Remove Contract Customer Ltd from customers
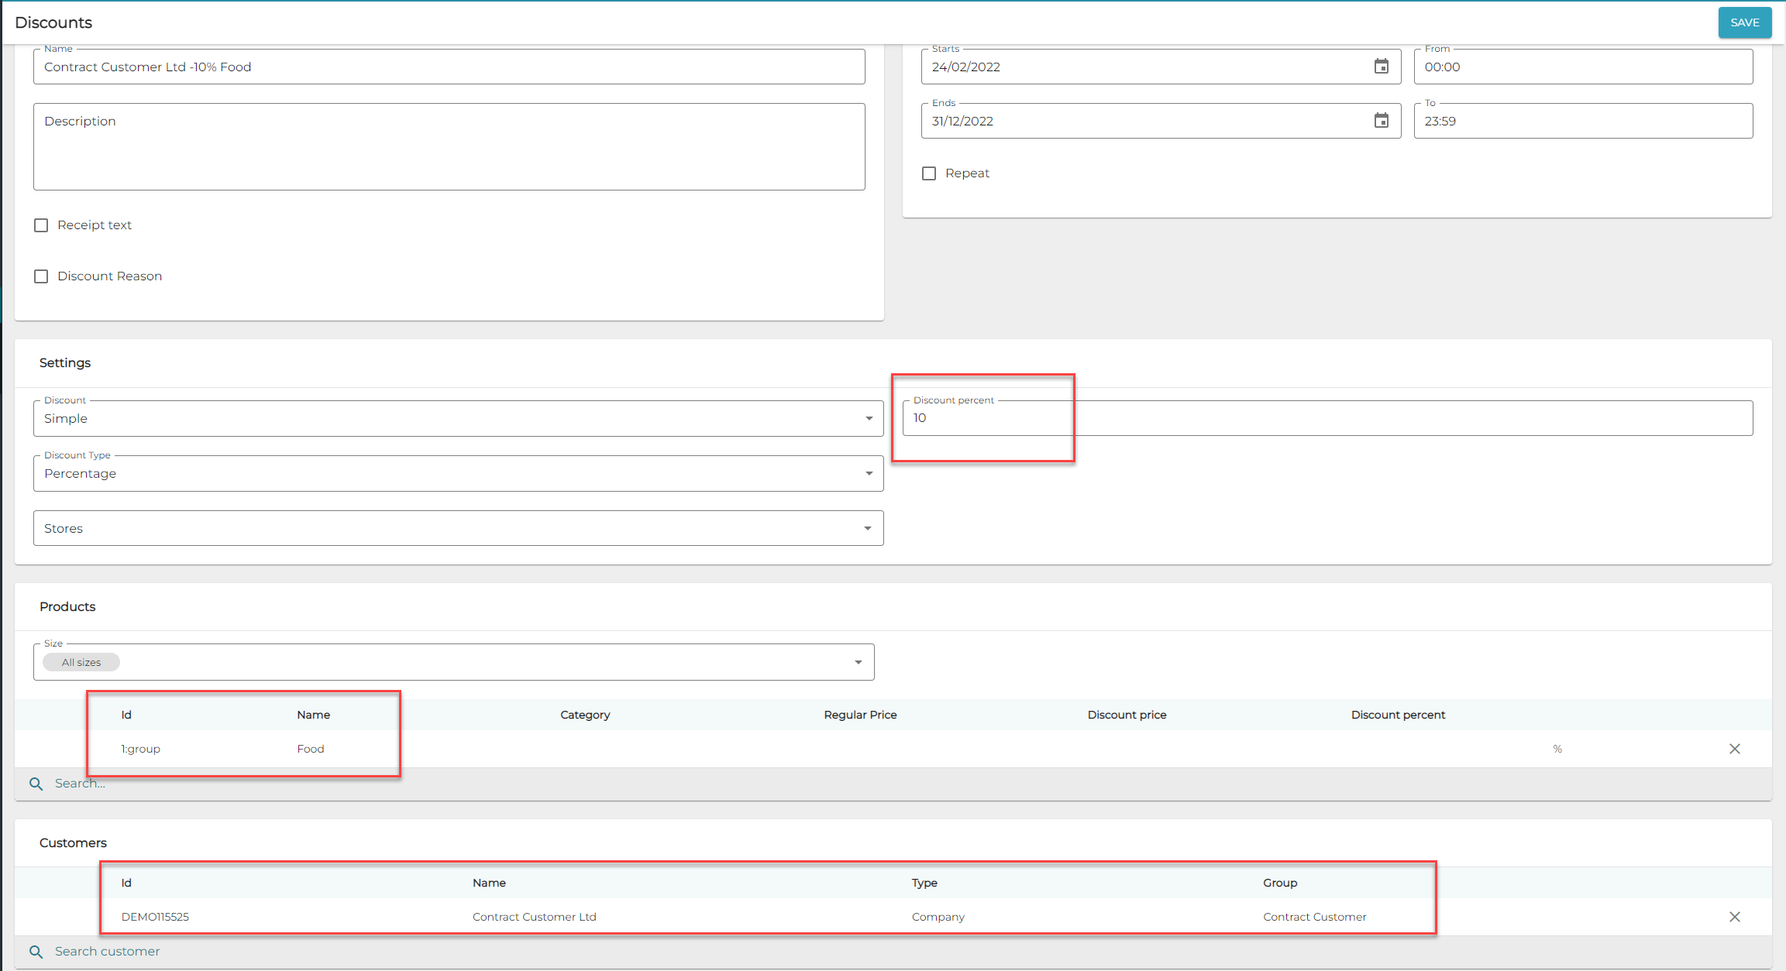 click(x=1734, y=917)
